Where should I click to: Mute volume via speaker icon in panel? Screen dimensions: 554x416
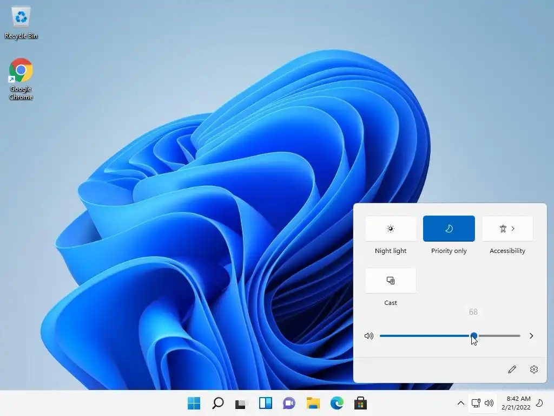tap(368, 336)
